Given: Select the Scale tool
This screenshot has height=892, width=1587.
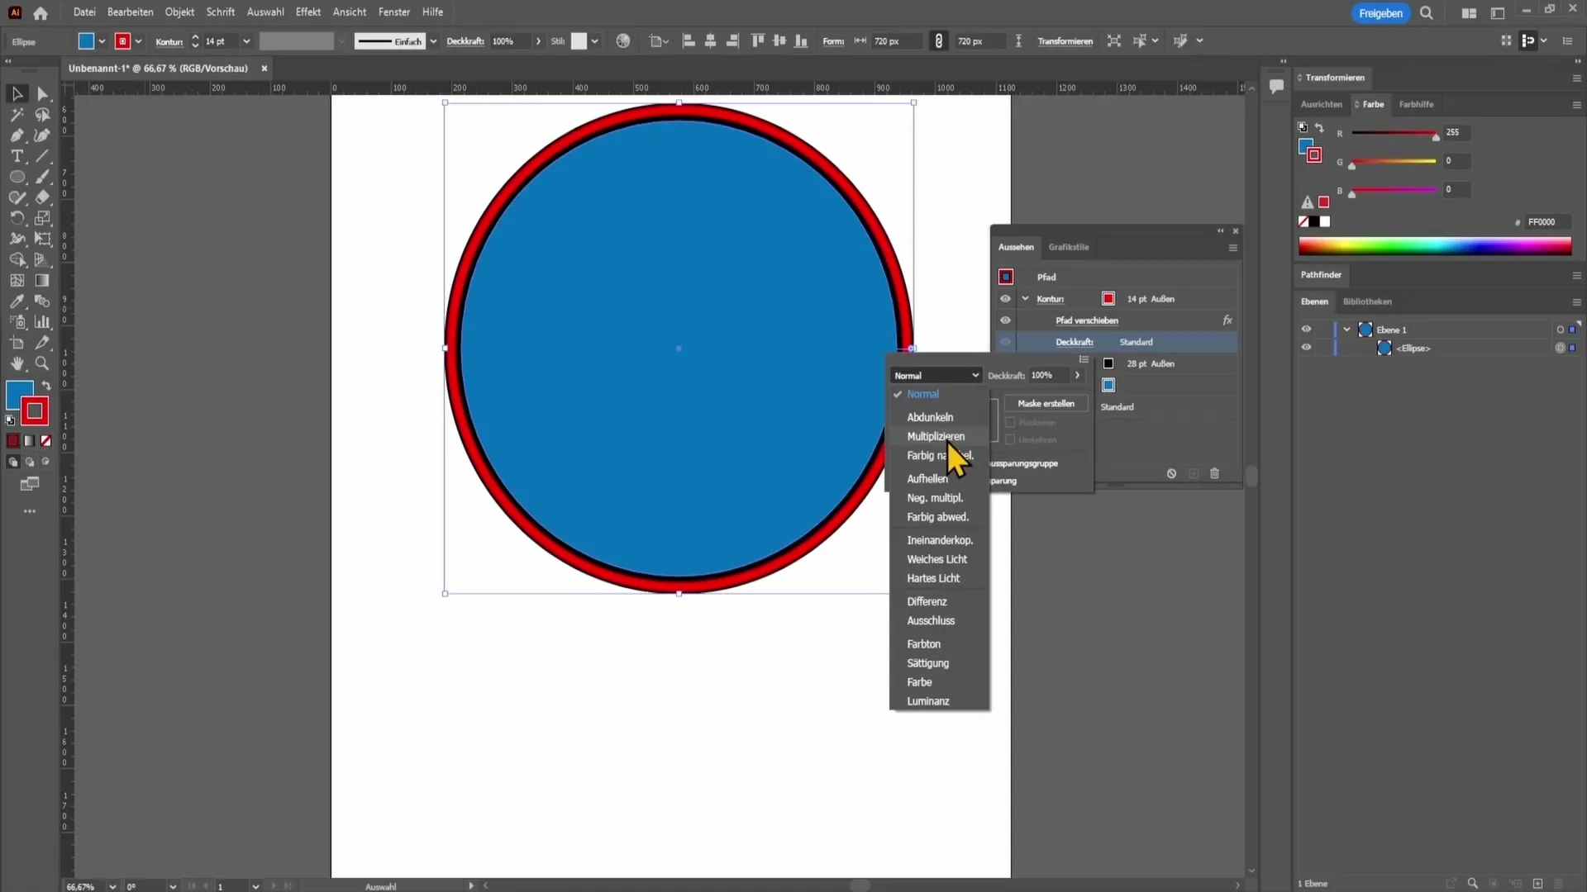Looking at the screenshot, I should point(43,218).
